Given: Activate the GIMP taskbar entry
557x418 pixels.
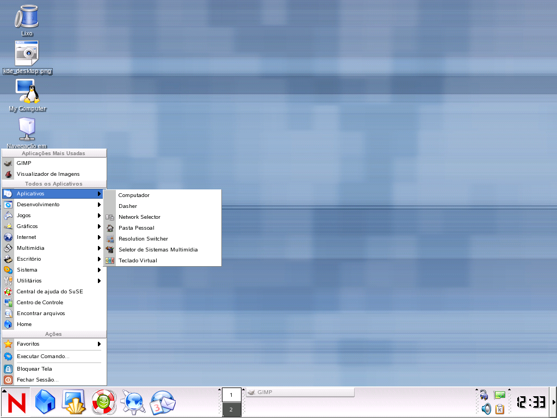Looking at the screenshot, I should 299,392.
